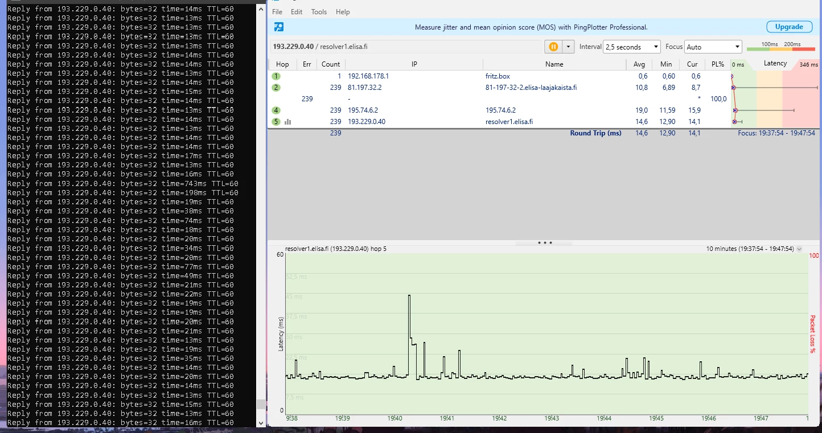Screen dimensions: 822x433
Task: Open the Tools menu
Action: [x=319, y=12]
